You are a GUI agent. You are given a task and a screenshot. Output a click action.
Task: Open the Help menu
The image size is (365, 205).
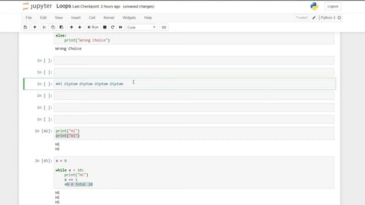coord(148,18)
